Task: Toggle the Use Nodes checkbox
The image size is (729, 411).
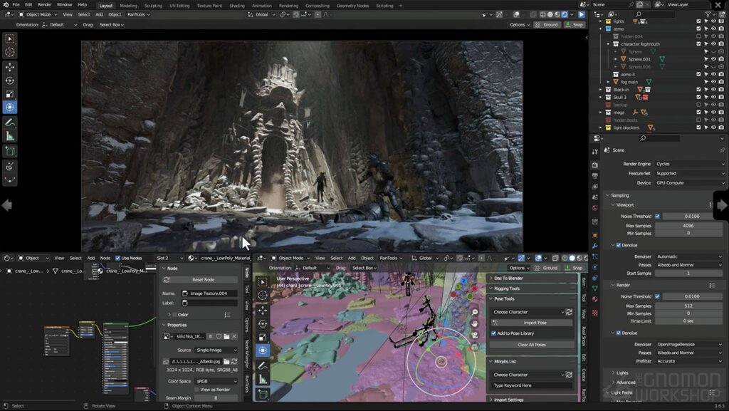Action: [117, 258]
